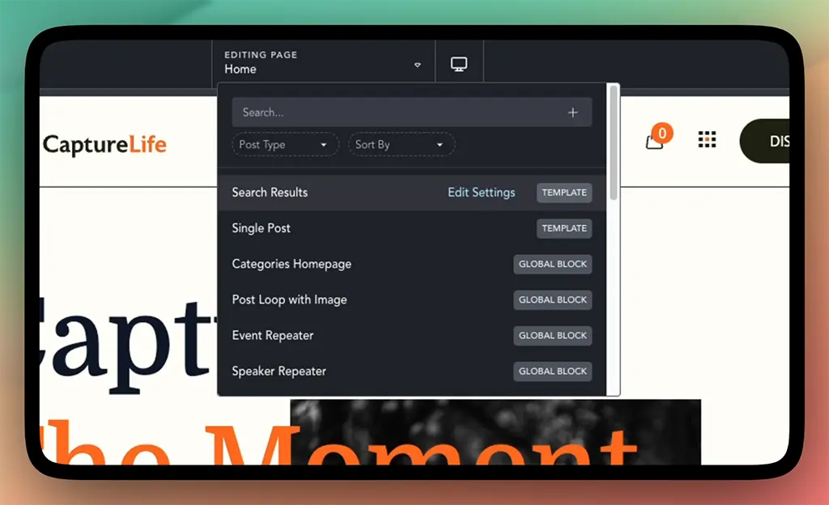Image resolution: width=829 pixels, height=505 pixels.
Task: Select the Speaker Repeater global block
Action: (x=278, y=371)
